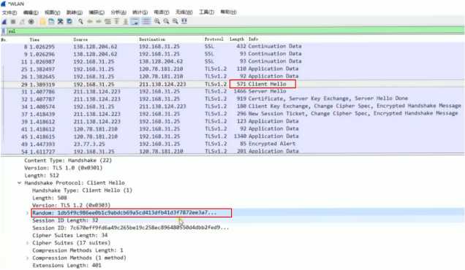This screenshot has height=270, width=465.
Task: Sort packets by the Length column header
Action: [237, 39]
